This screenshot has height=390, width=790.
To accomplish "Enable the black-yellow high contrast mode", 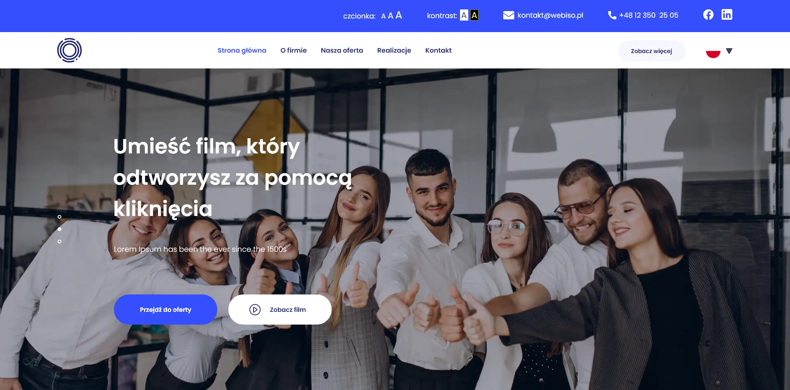I will pyautogui.click(x=474, y=15).
